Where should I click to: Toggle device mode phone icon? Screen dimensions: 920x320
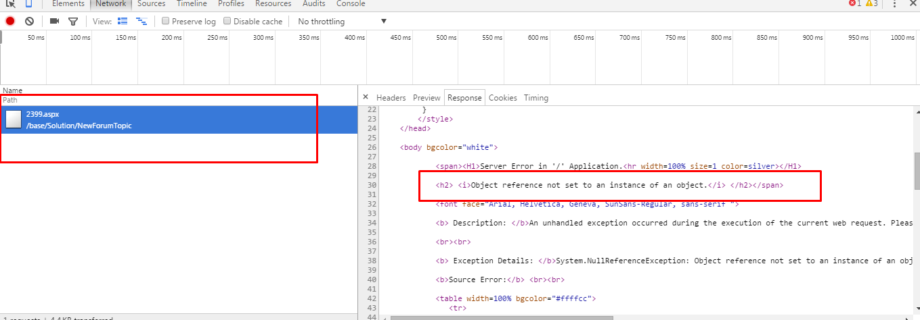[29, 3]
